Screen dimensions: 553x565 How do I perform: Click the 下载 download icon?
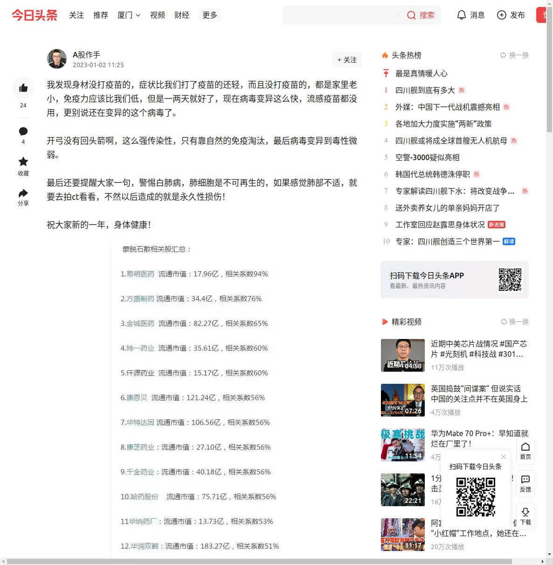(x=525, y=516)
